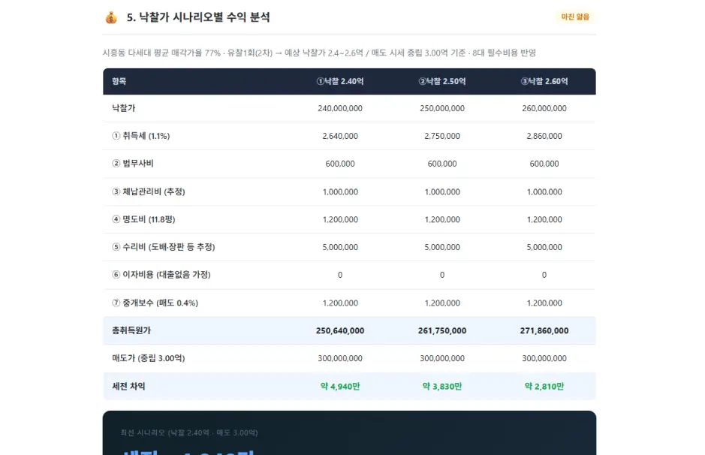The image size is (705, 455).
Task: Click the 마진 얇음 badge
Action: pyautogui.click(x=575, y=17)
